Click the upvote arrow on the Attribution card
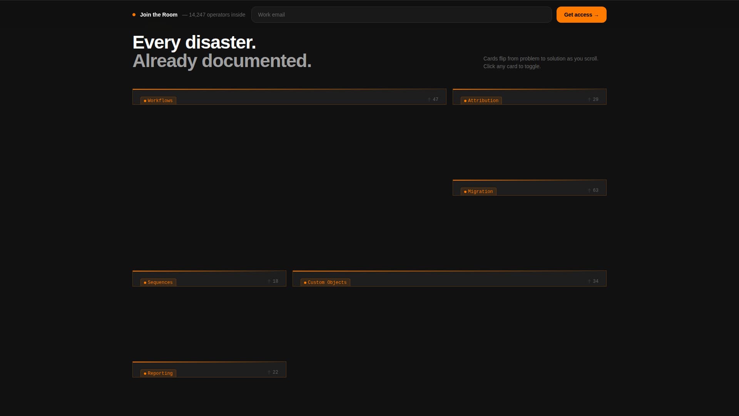739x416 pixels. point(589,99)
